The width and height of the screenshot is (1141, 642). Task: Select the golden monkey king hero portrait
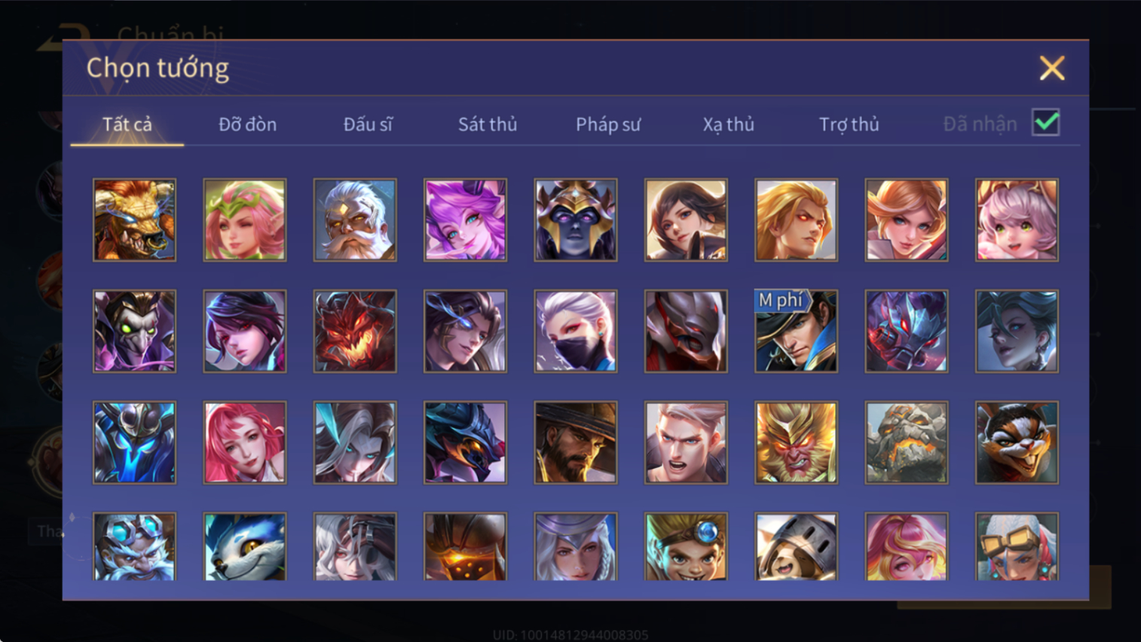click(796, 442)
